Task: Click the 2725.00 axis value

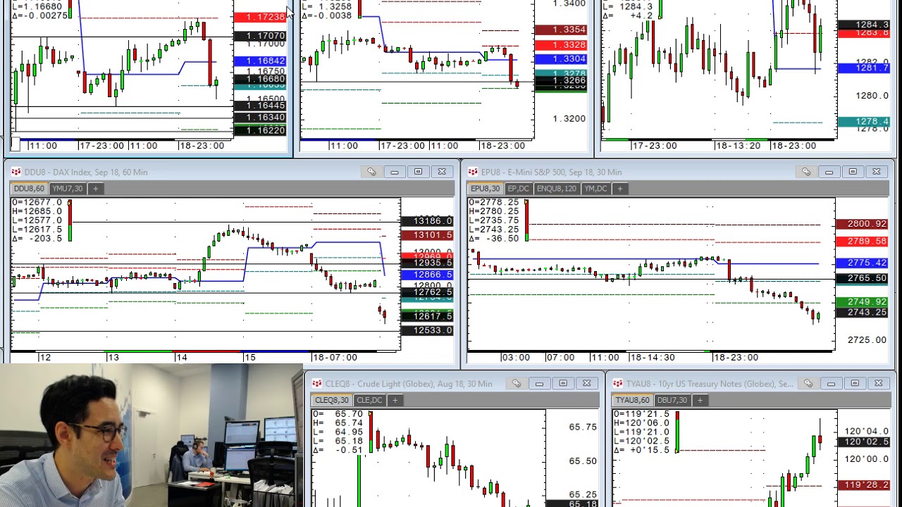Action: click(x=867, y=340)
